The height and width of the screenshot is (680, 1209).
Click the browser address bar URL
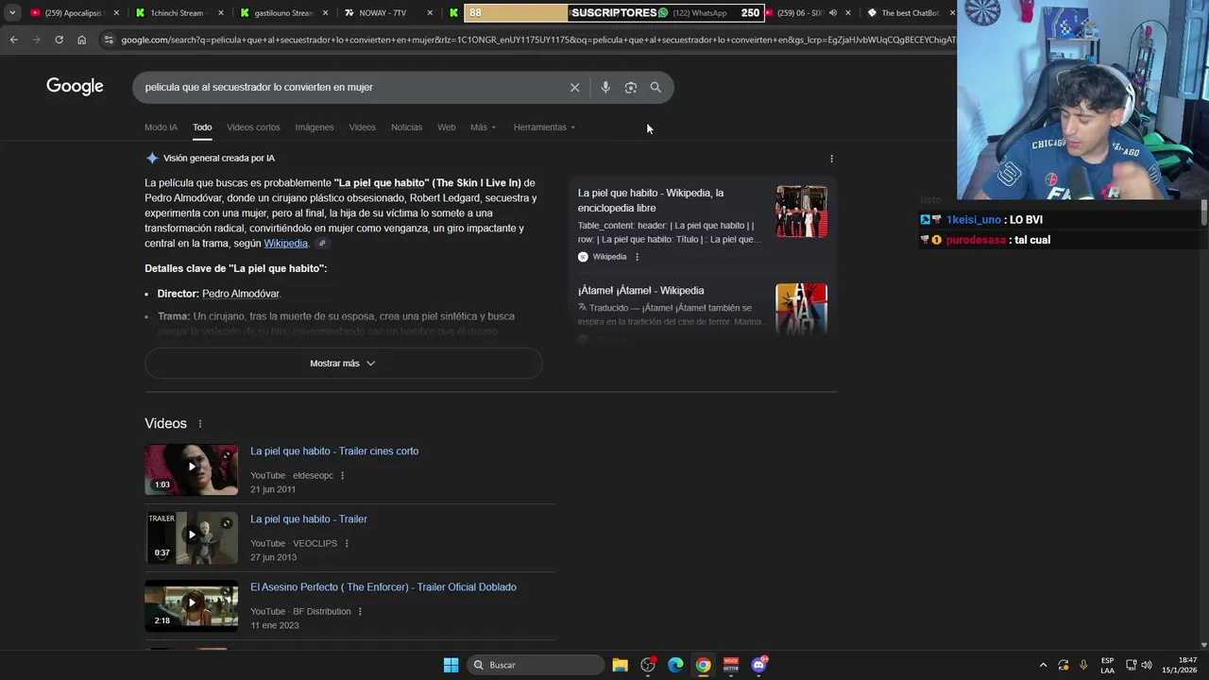(538, 40)
